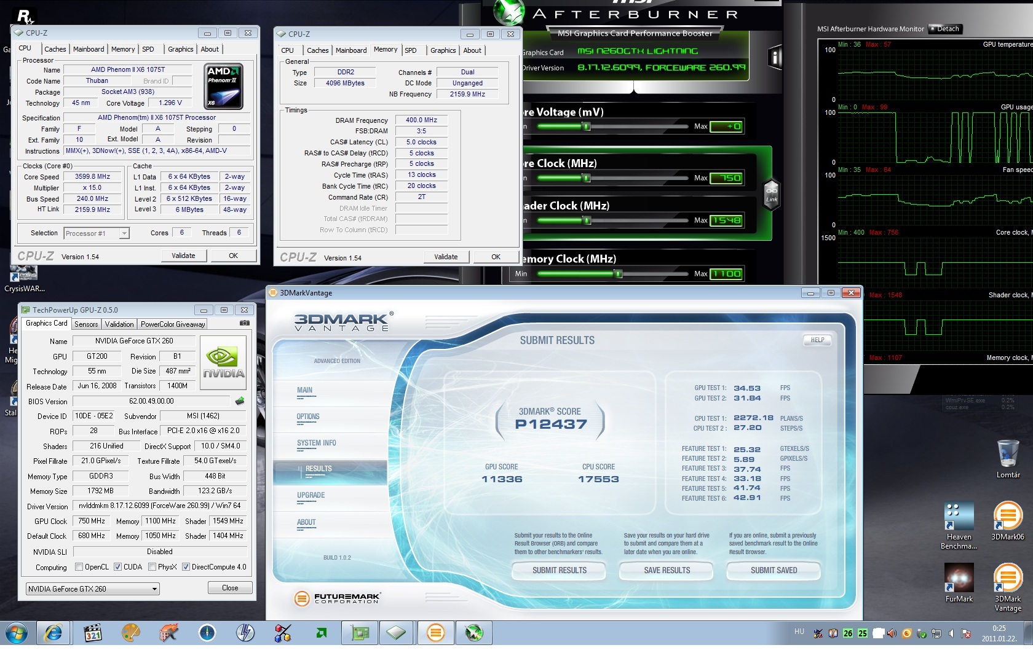Click the Submit Saved button
1033x661 pixels.
point(774,570)
